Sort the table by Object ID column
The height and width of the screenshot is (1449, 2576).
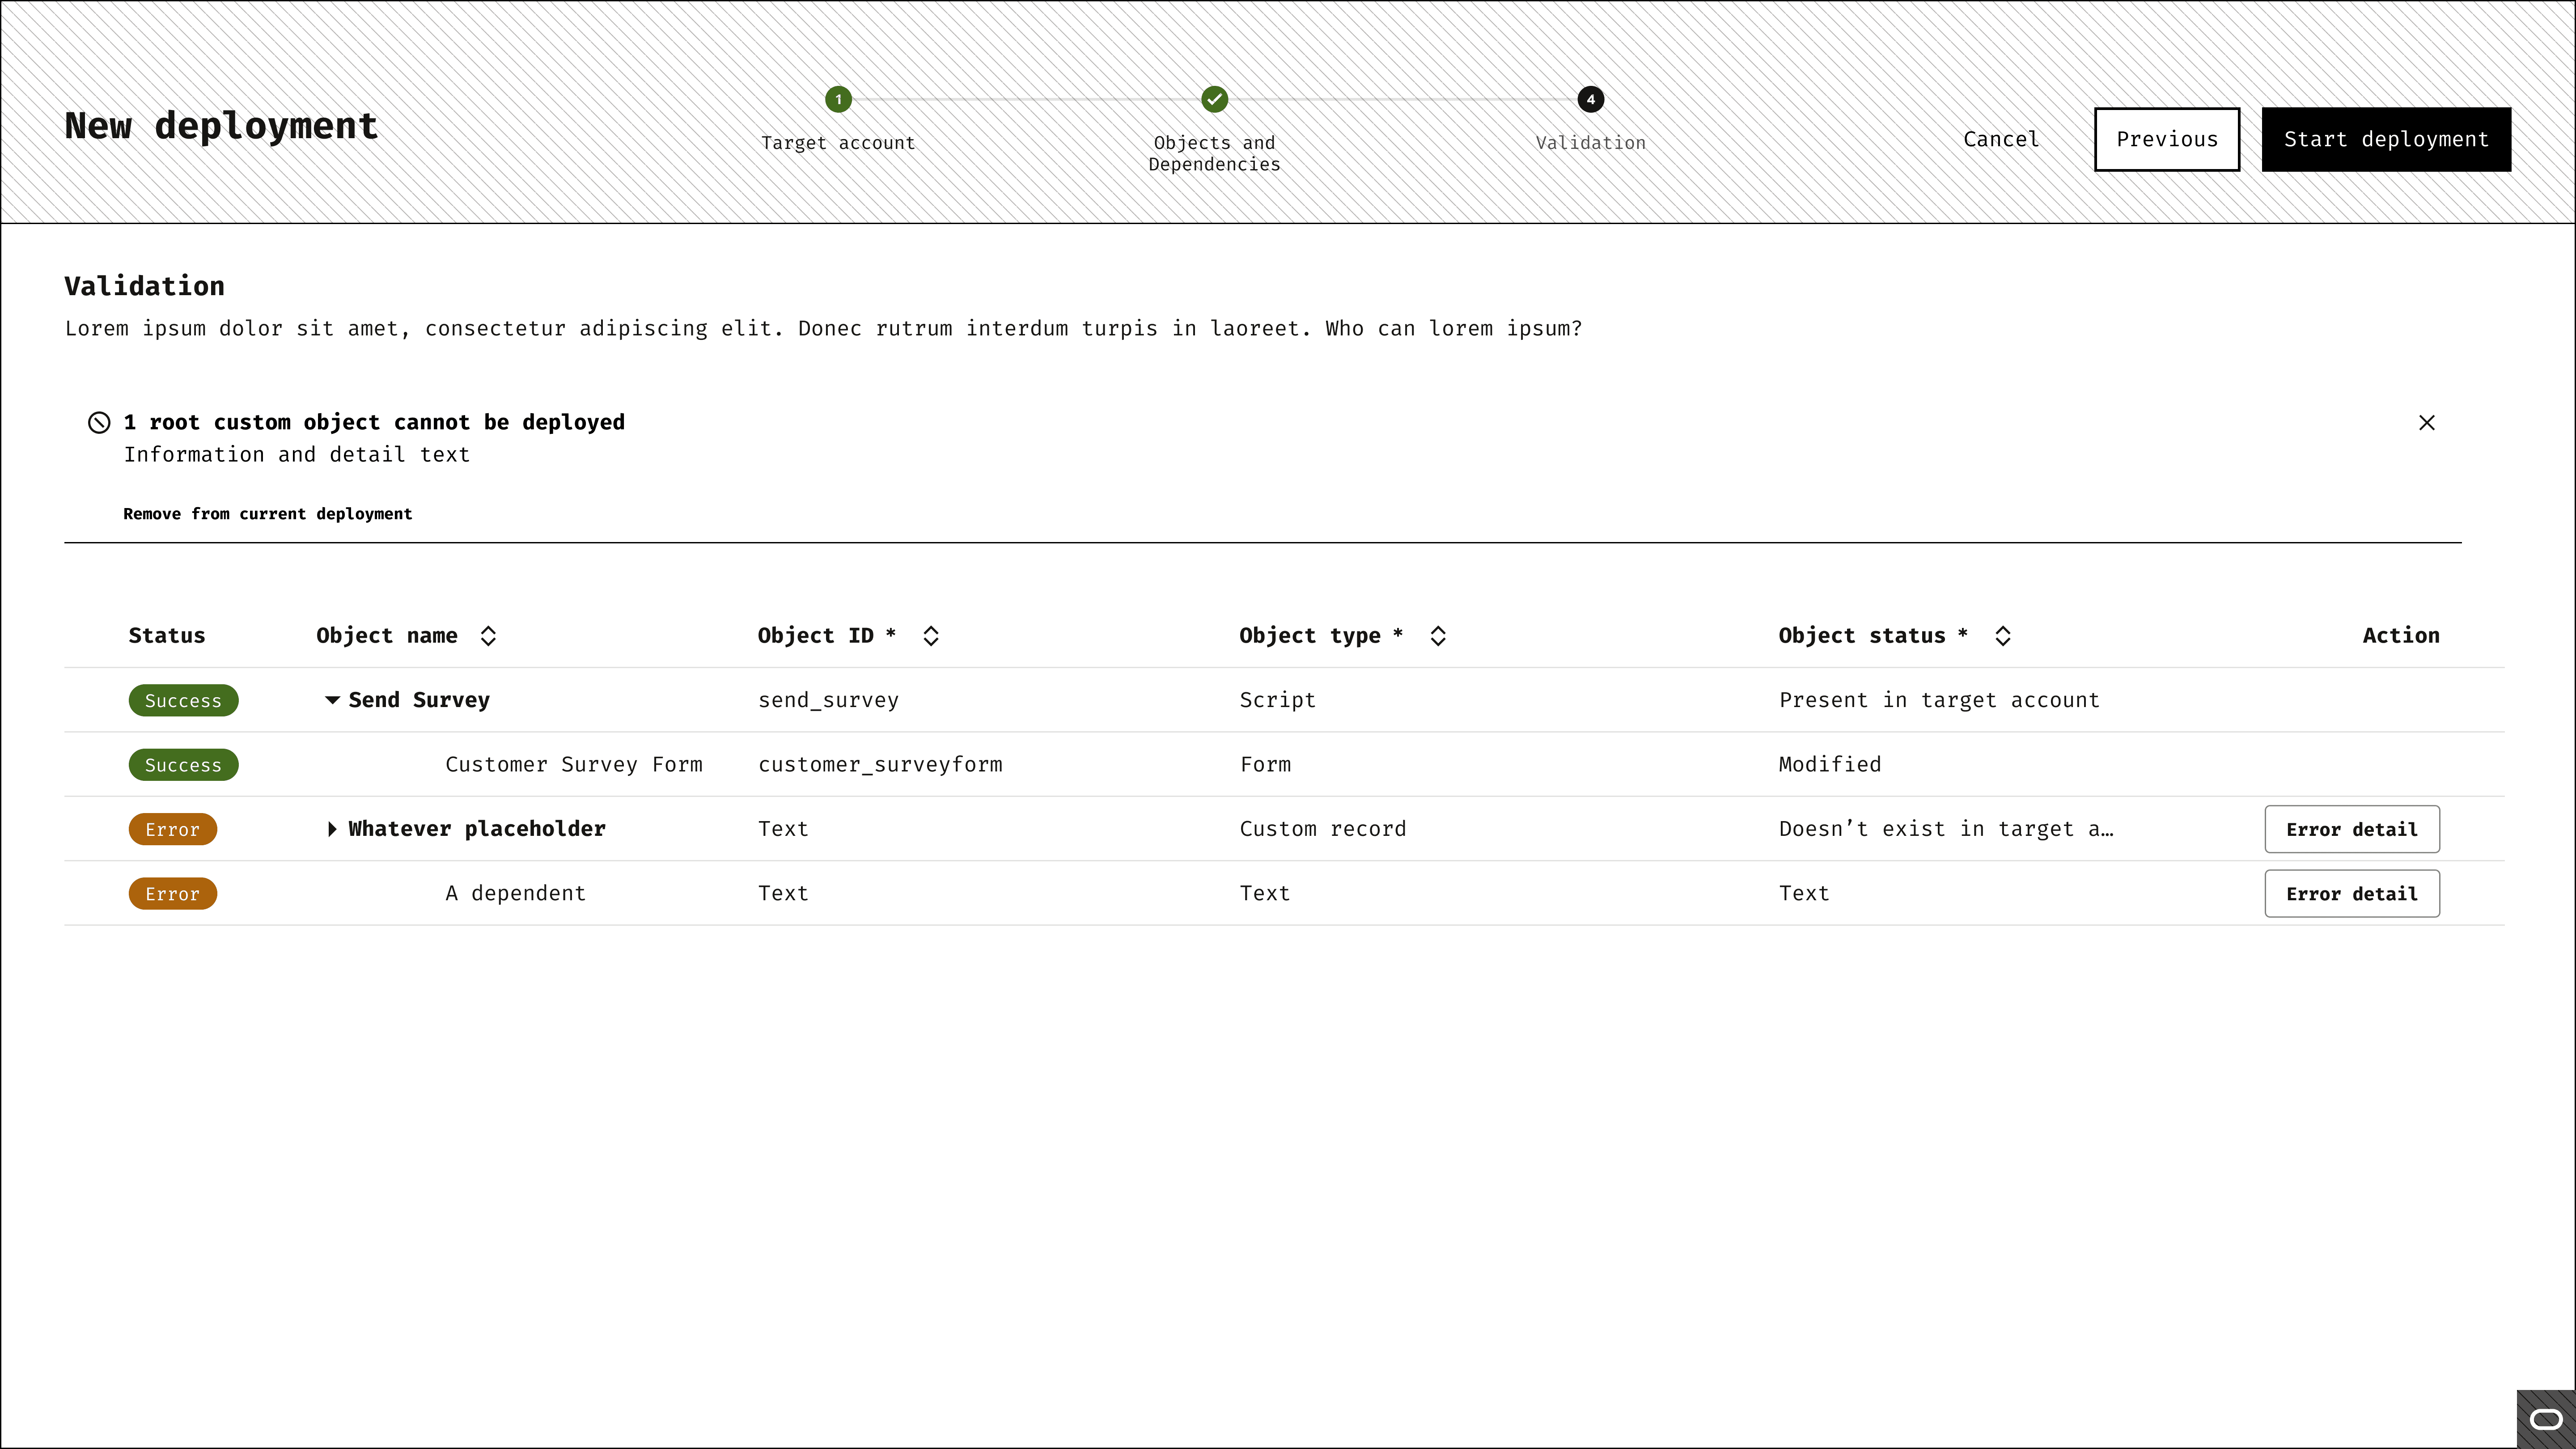(930, 636)
